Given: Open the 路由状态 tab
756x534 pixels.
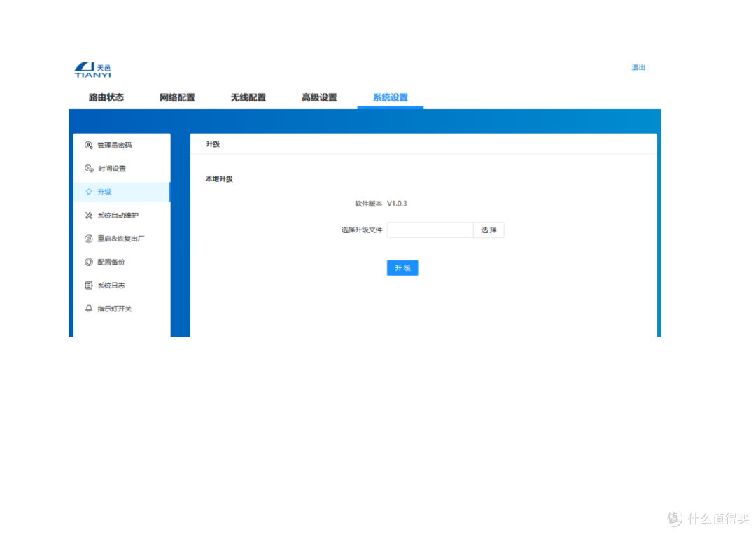Looking at the screenshot, I should (x=106, y=97).
